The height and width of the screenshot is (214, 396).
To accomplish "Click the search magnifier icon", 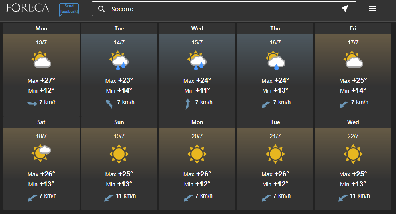I will [101, 9].
